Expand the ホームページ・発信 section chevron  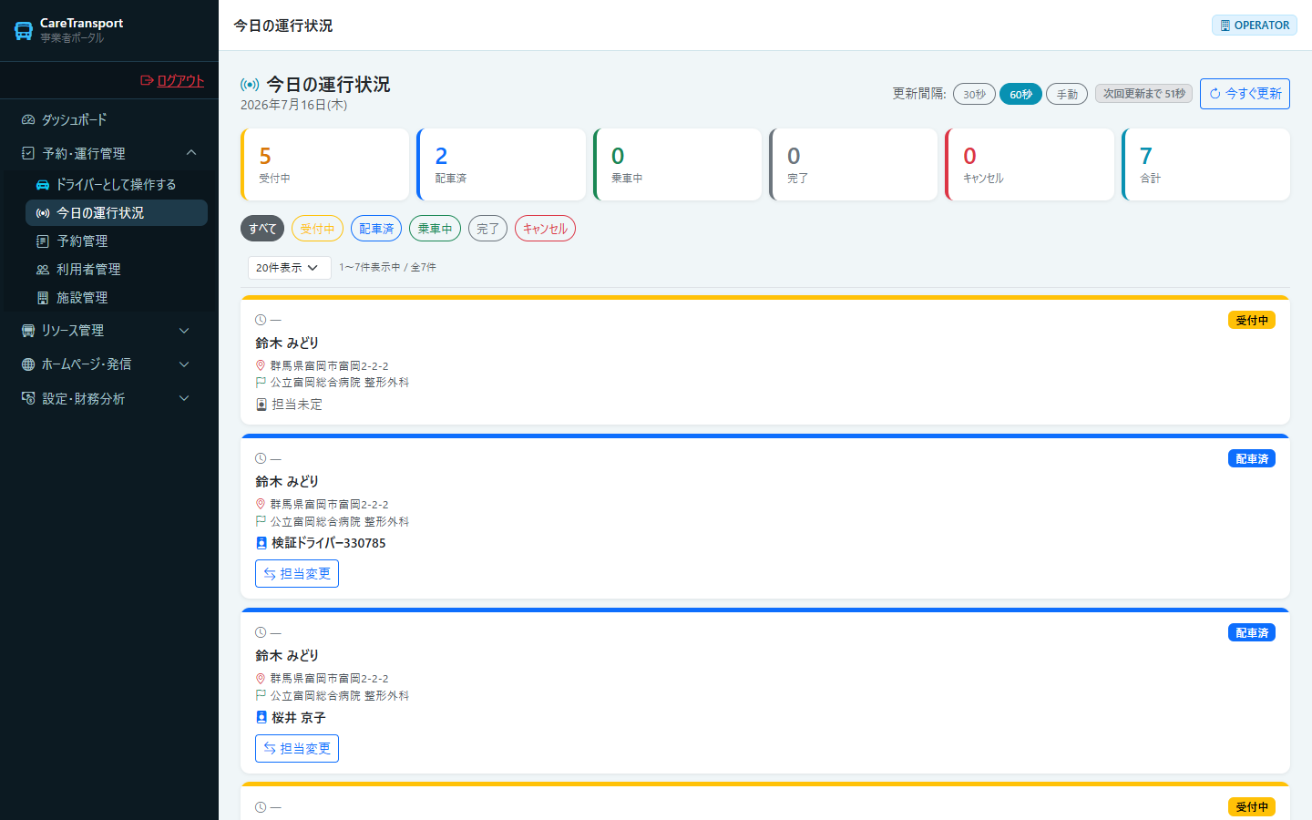click(184, 364)
